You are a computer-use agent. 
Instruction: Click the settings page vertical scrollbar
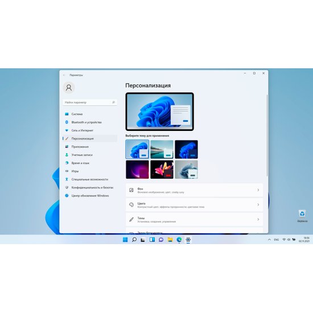tap(267, 135)
